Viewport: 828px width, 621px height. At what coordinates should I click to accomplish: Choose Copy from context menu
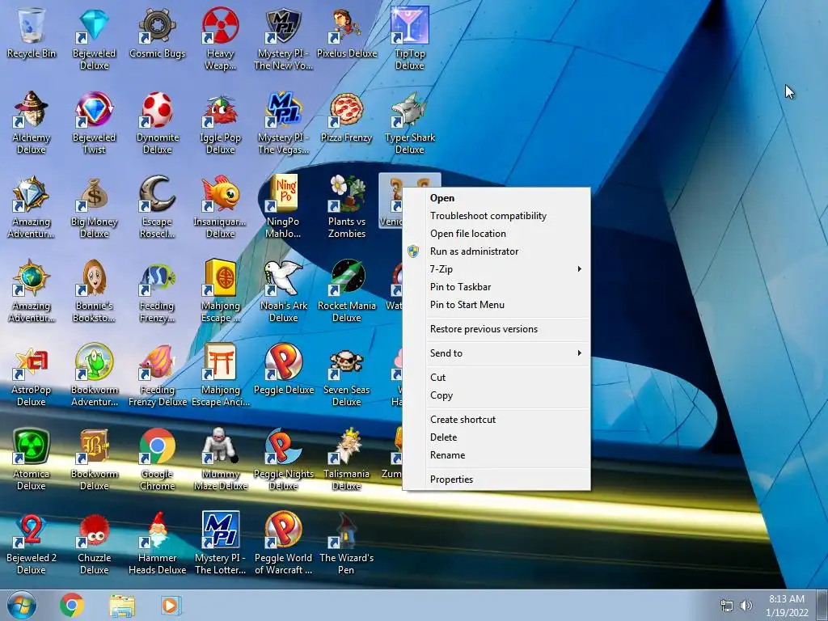click(x=496, y=395)
